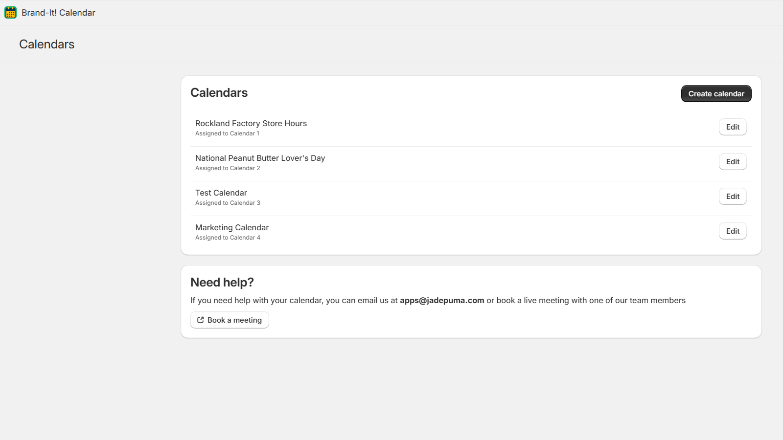Select the Test Calendar name
The image size is (783, 440).
point(221,193)
